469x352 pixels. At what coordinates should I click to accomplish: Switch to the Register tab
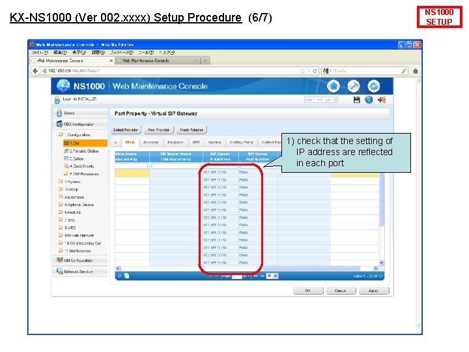(x=175, y=143)
